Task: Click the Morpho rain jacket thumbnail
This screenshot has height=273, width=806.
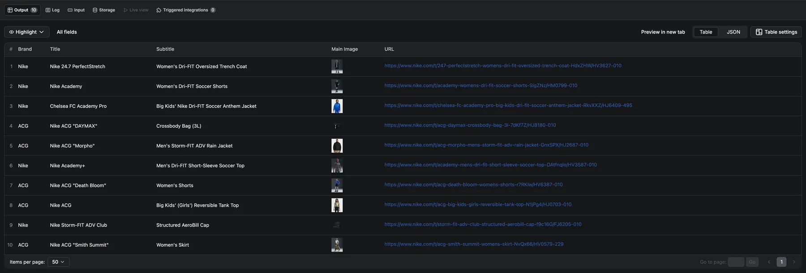Action: pos(337,146)
